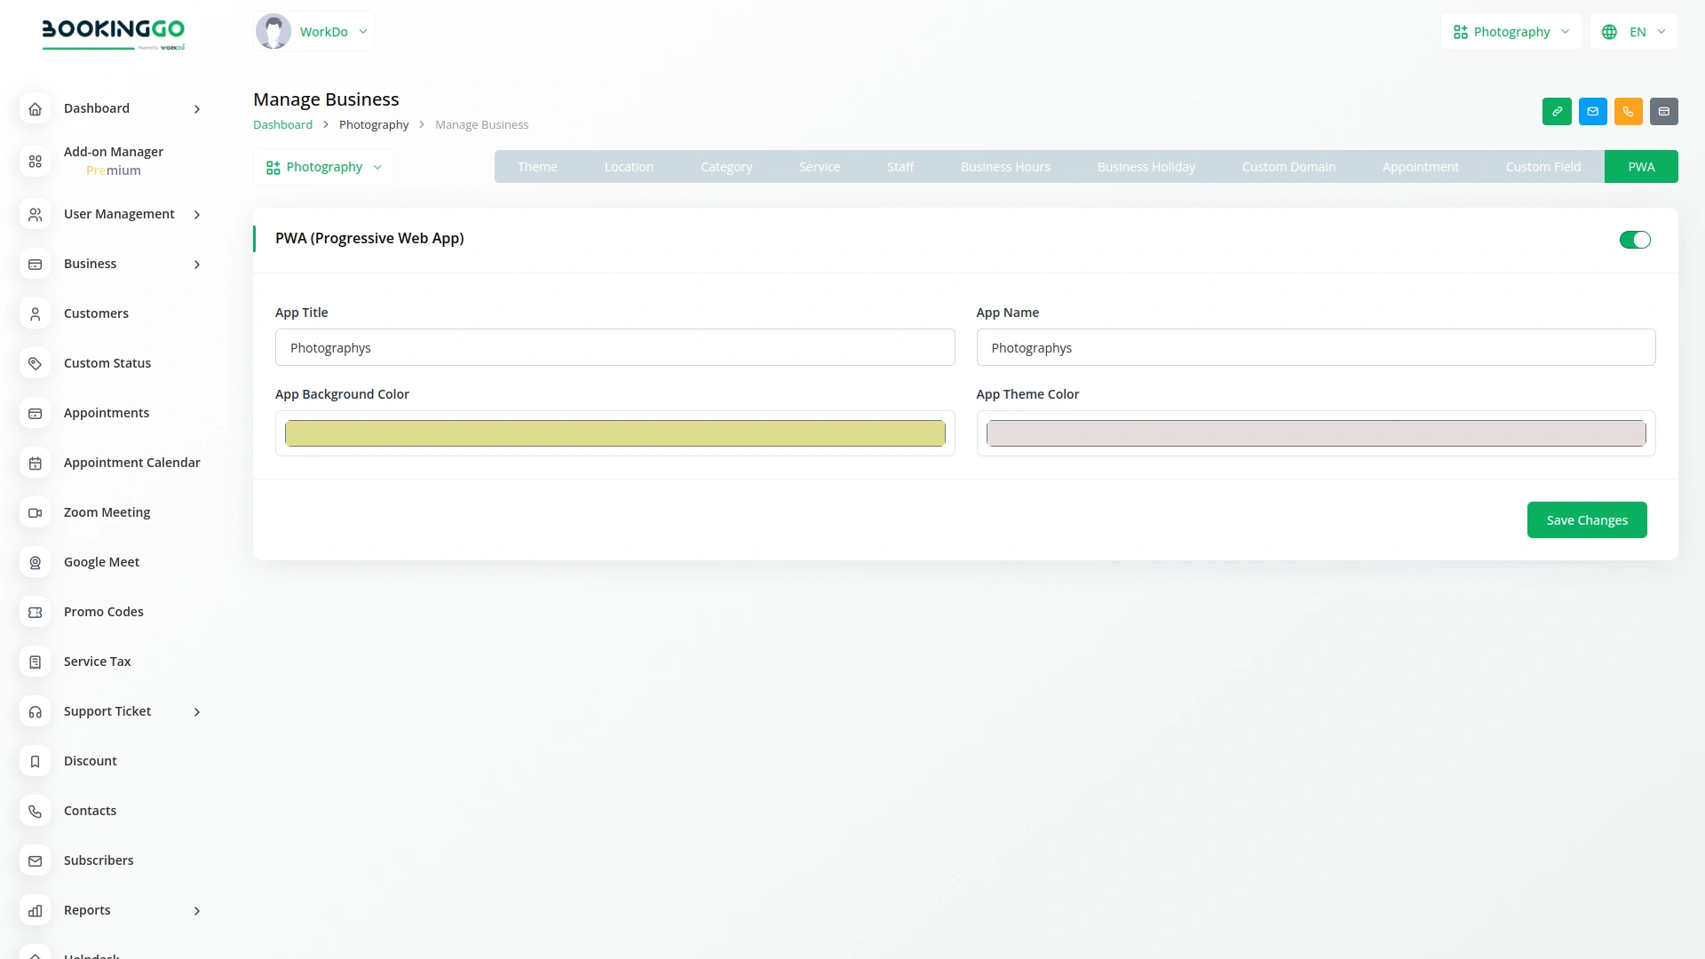The image size is (1705, 959).
Task: Select the Custom Status tag icon
Action: [35, 363]
